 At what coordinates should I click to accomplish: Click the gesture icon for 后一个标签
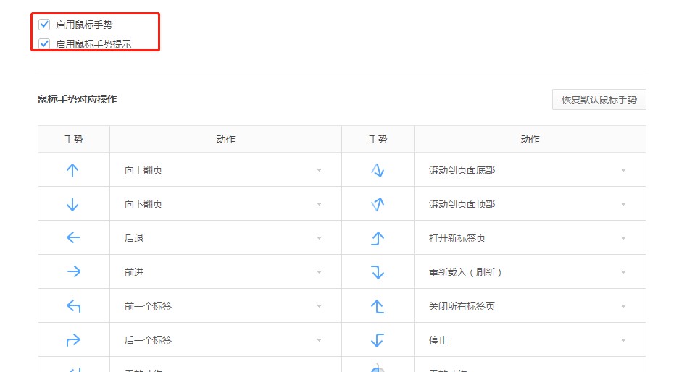point(73,340)
